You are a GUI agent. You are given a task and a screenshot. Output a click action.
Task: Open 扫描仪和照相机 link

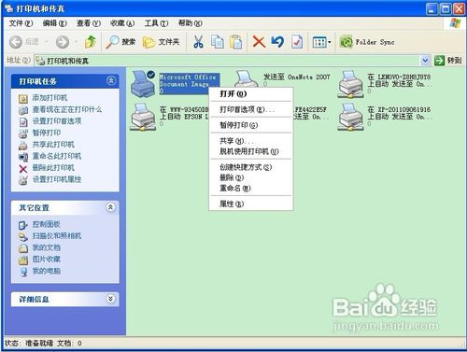(57, 236)
